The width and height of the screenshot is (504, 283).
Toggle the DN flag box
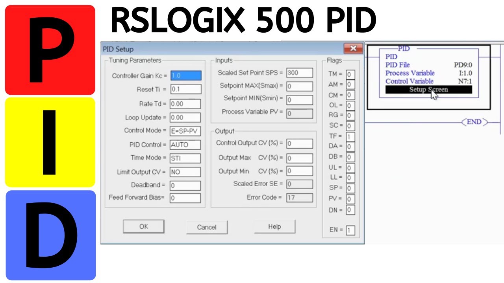click(x=350, y=210)
